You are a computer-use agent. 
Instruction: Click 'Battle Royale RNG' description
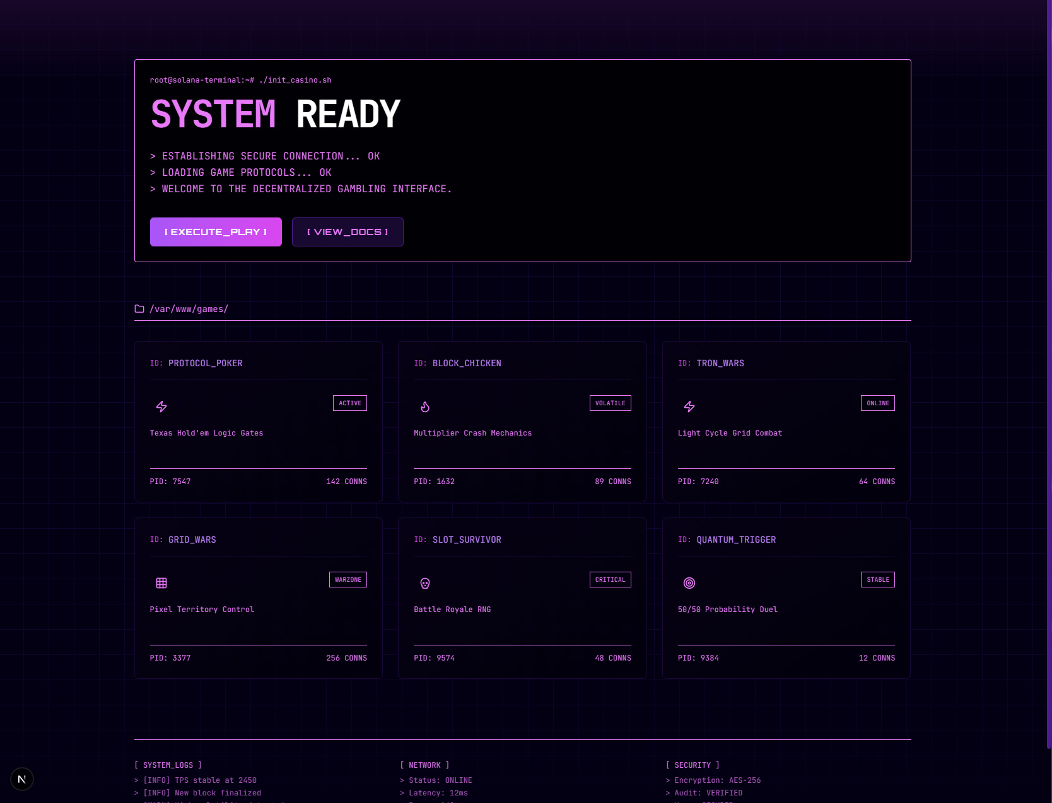(x=452, y=609)
